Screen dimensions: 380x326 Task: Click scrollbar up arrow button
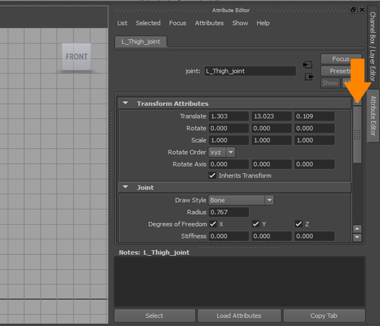[x=357, y=229]
